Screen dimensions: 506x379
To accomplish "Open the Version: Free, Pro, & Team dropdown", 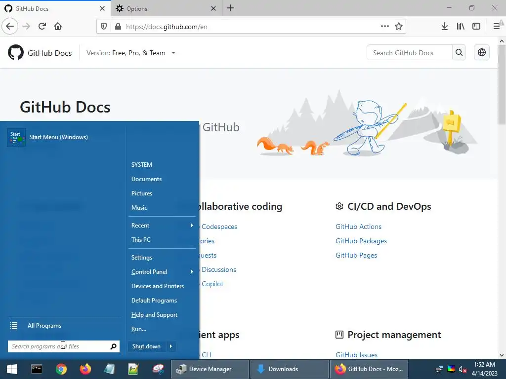I will coord(130,53).
